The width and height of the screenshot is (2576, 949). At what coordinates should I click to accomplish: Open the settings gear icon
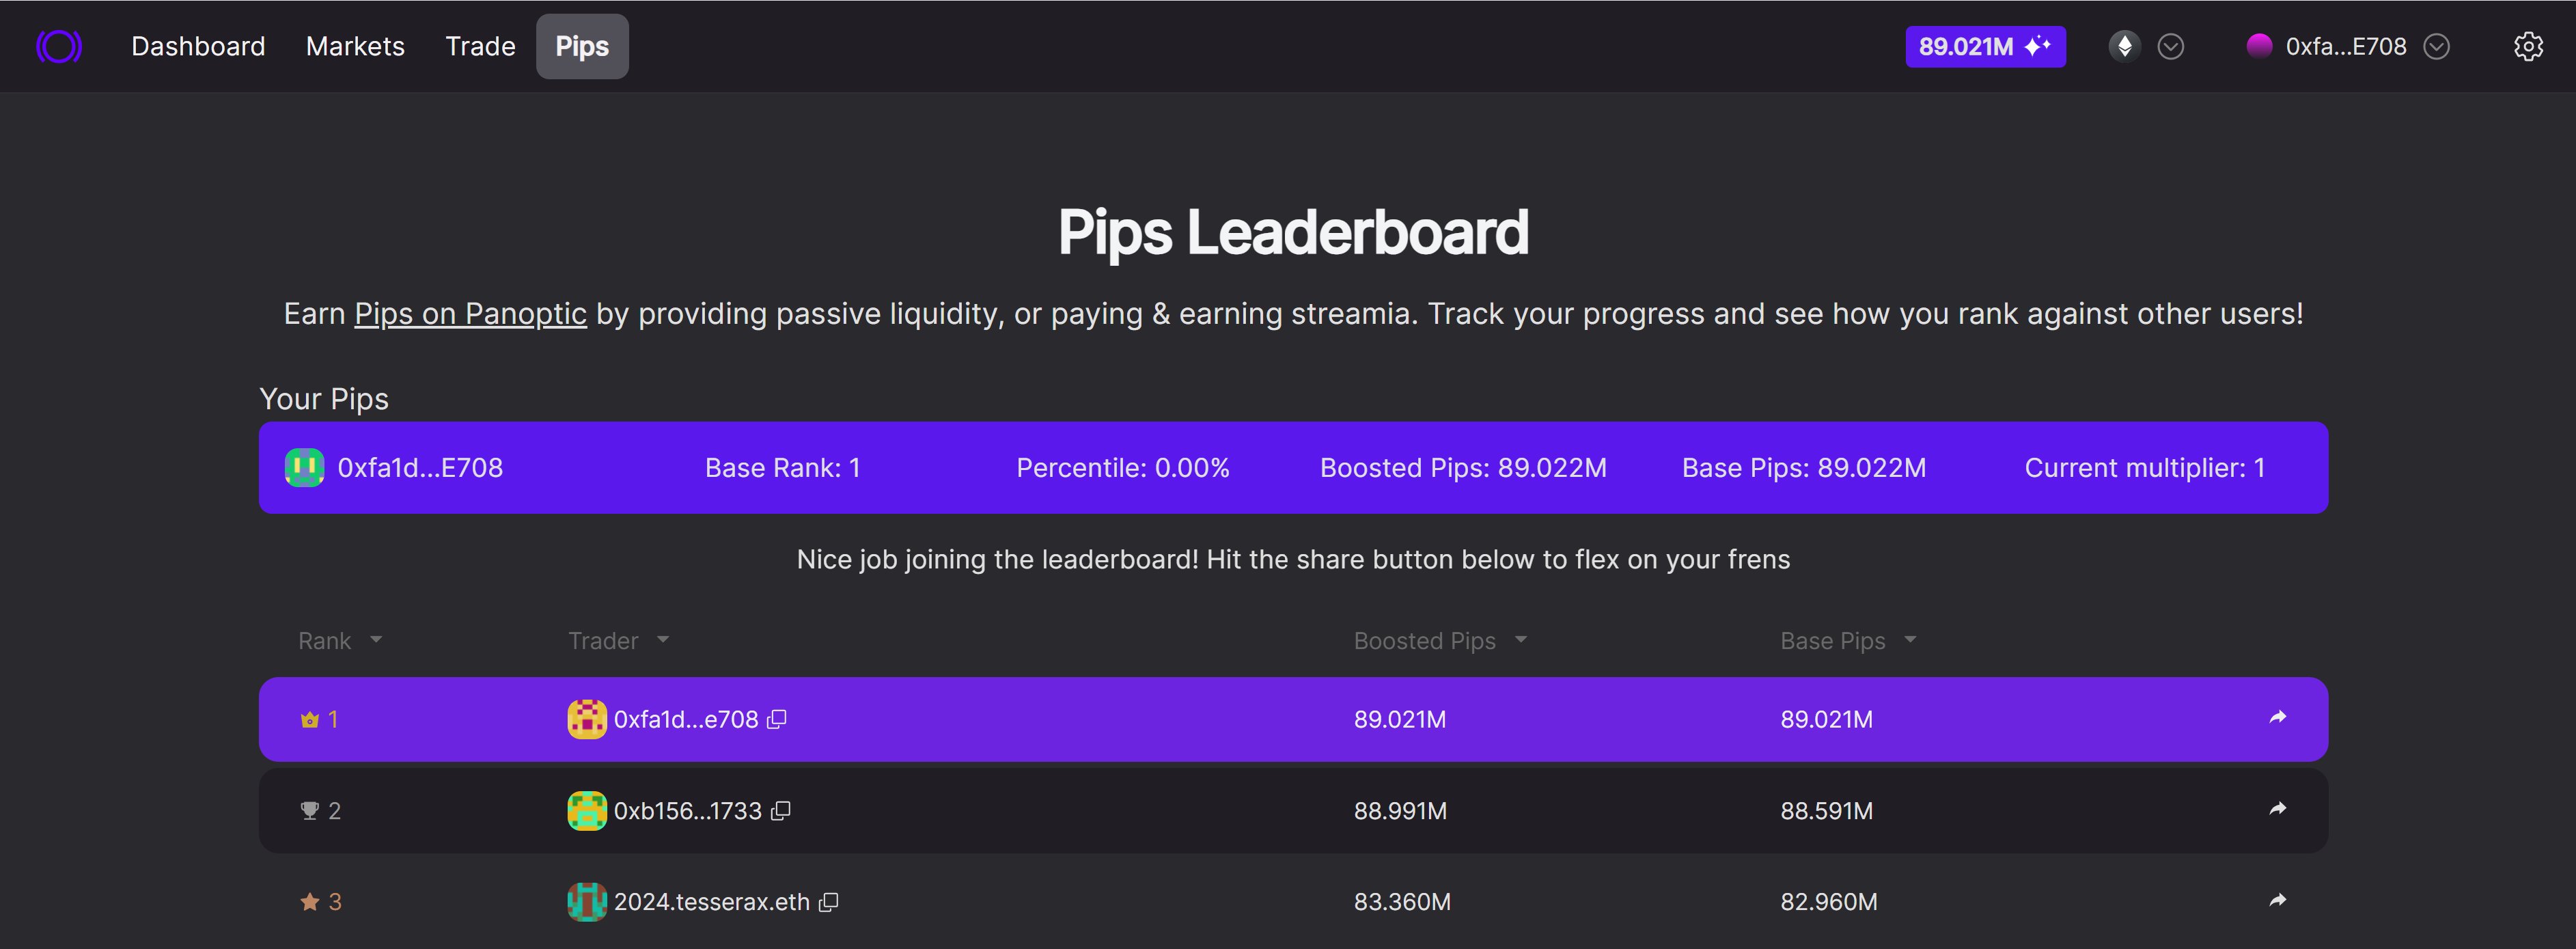pyautogui.click(x=2528, y=46)
